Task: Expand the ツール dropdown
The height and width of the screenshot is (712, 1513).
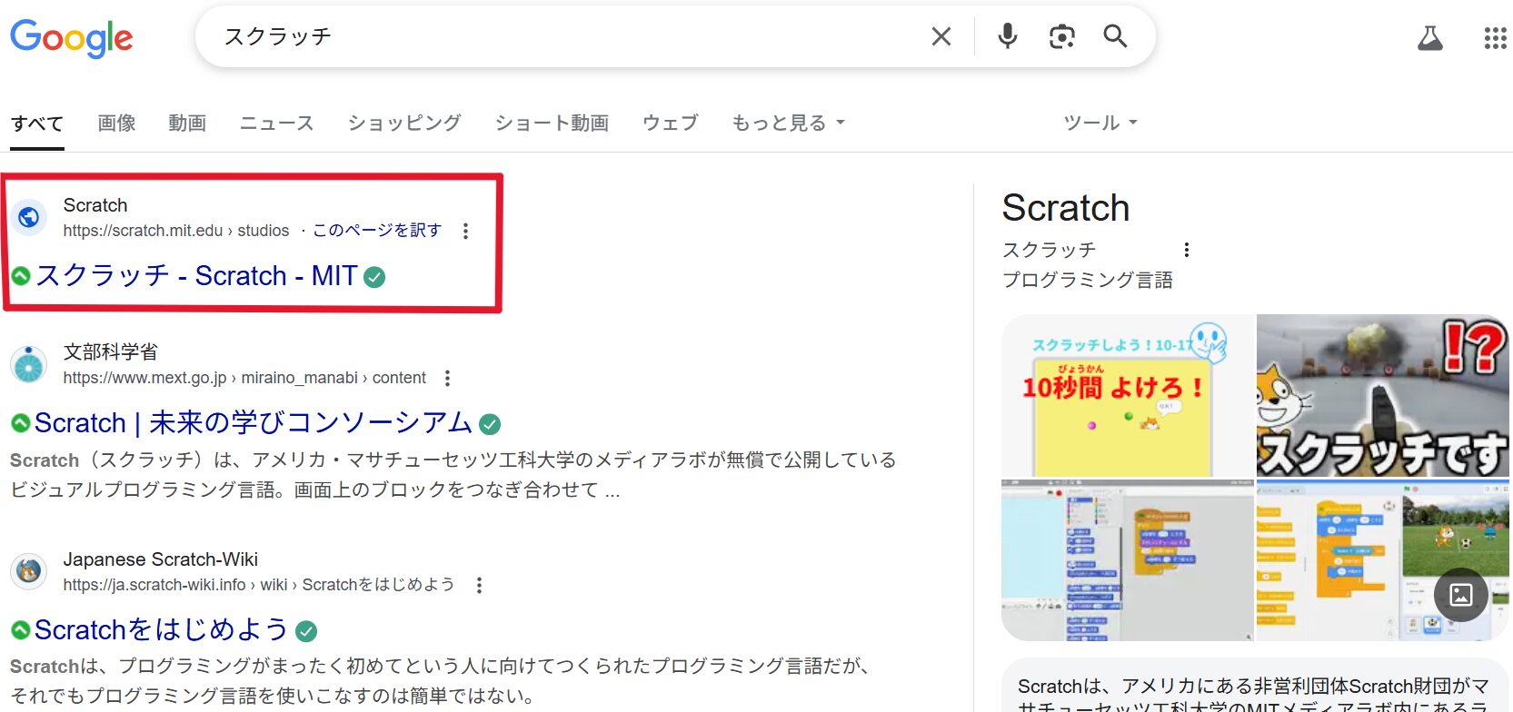Action: (x=1100, y=123)
